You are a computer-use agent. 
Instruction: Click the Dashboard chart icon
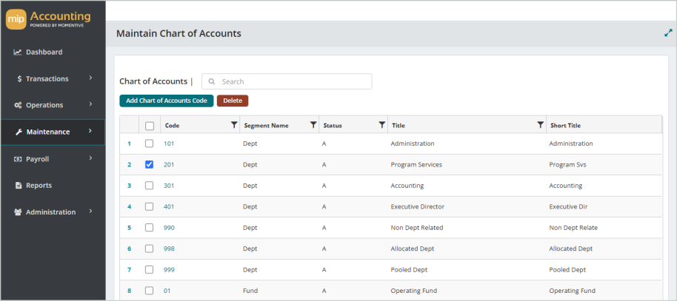(x=18, y=53)
